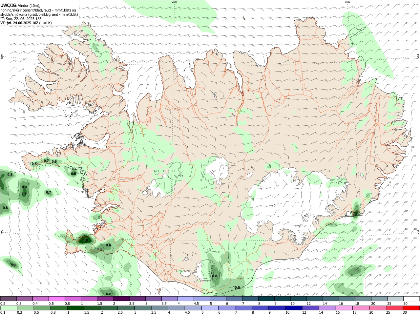Image resolution: width=420 pixels, height=315 pixels.
Task: Pick the lower legend swatch between 0.8 and 1
Action: [59, 308]
